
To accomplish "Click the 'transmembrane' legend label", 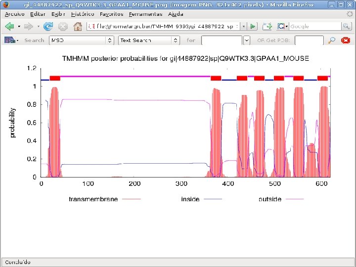I will pos(93,199).
